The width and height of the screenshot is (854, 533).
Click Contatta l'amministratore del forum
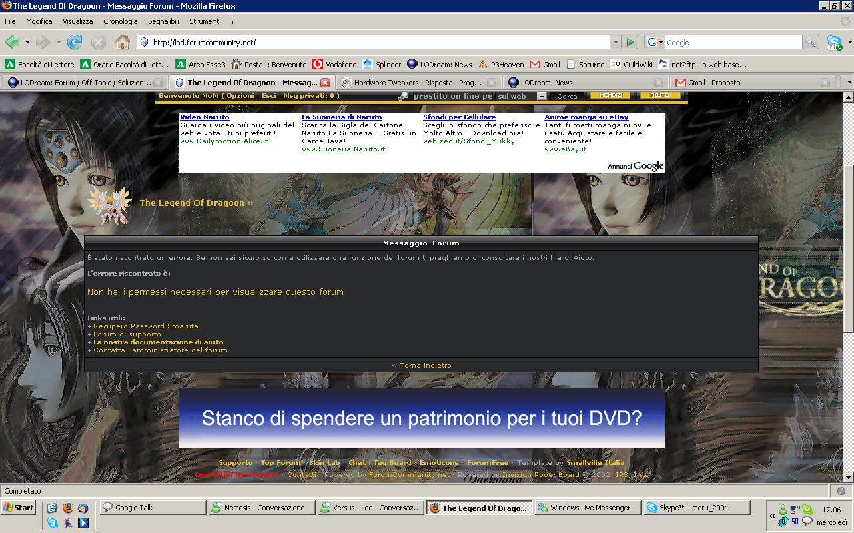point(160,350)
